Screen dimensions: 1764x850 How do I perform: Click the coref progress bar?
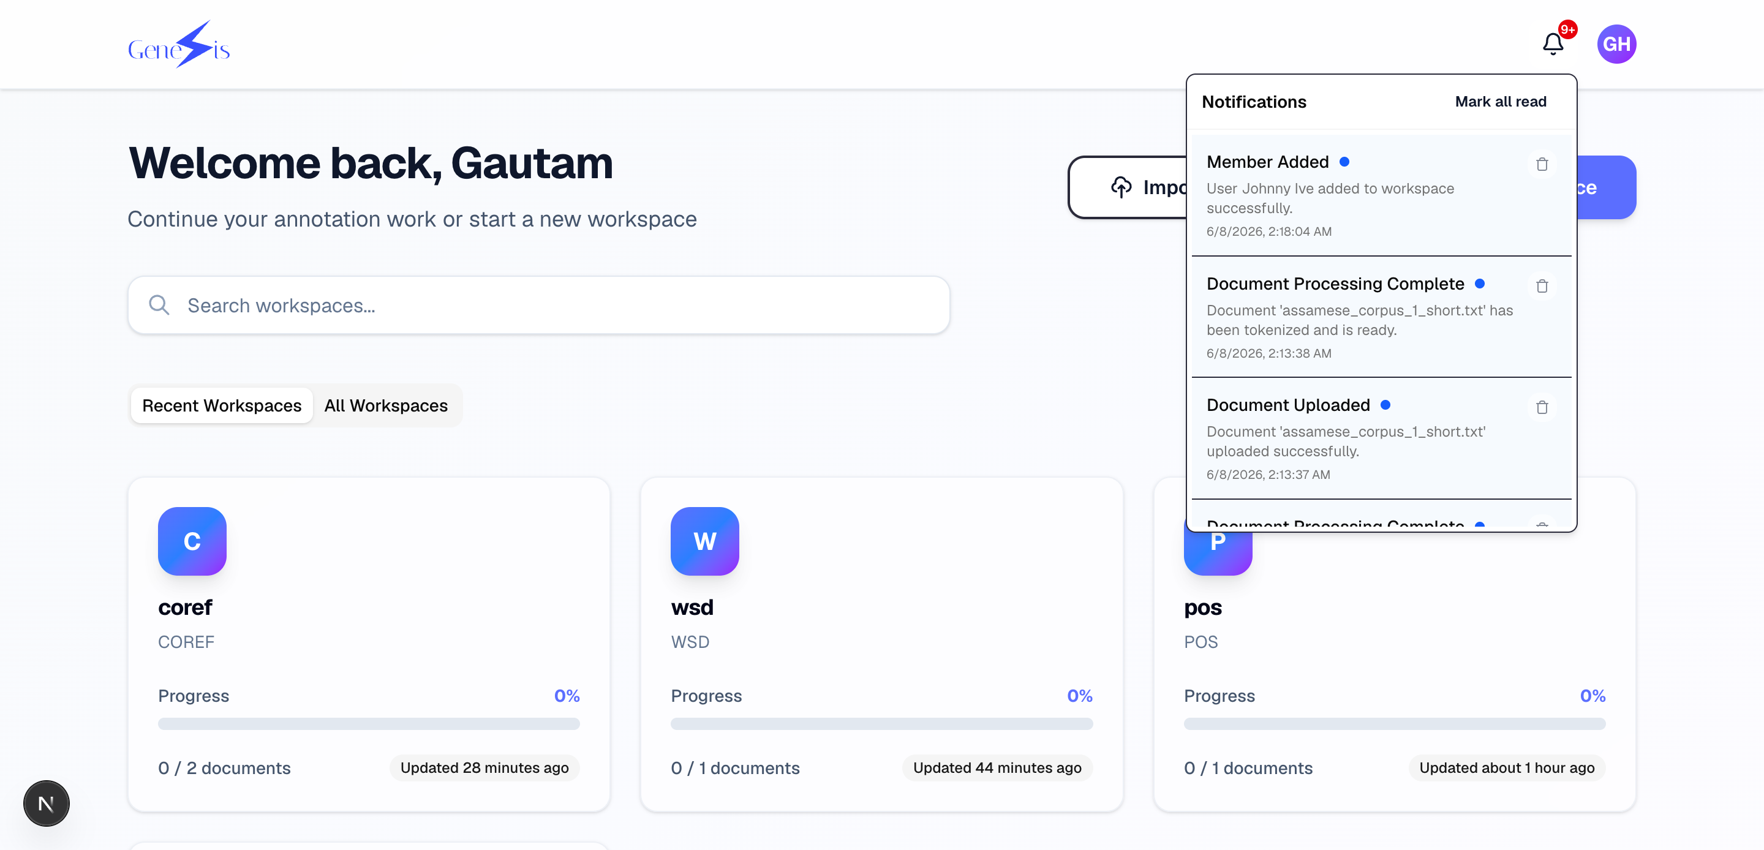tap(368, 724)
